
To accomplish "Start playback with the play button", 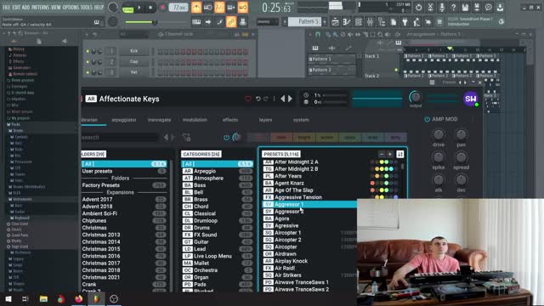I will click(139, 8).
